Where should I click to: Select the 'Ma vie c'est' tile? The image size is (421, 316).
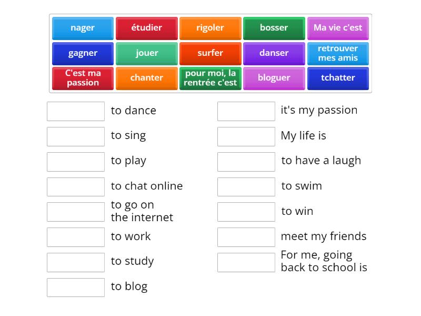click(x=338, y=28)
